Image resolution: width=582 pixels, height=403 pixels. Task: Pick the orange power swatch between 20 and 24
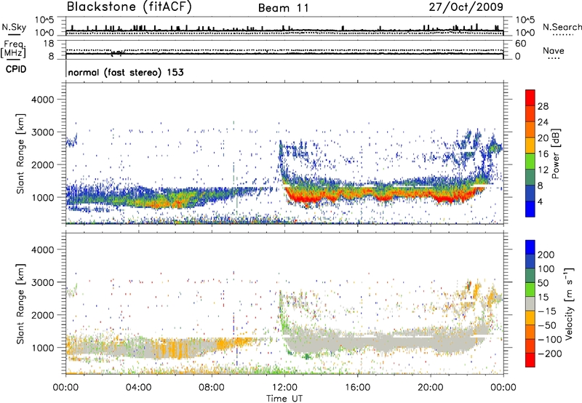(530, 129)
